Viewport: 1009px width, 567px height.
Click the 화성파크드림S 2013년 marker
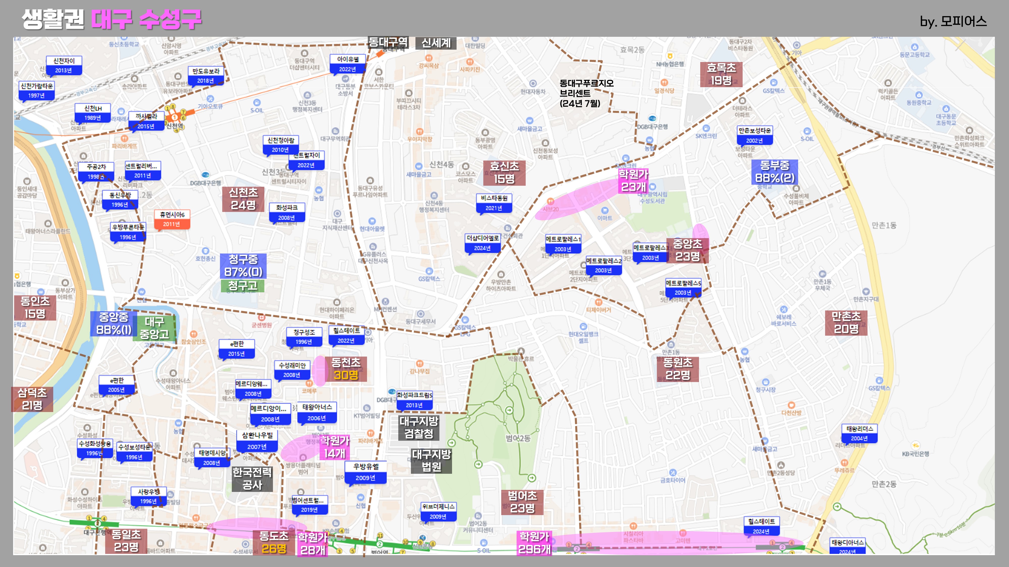414,400
